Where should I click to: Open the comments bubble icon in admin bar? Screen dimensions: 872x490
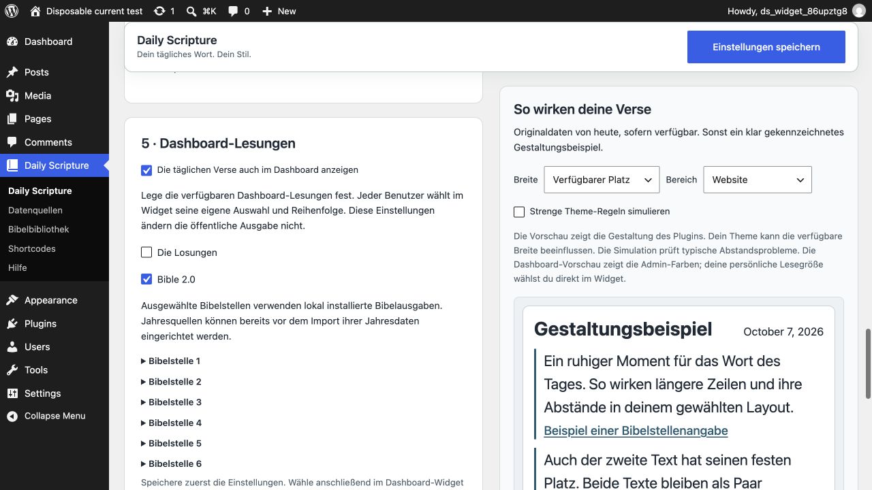(x=233, y=11)
